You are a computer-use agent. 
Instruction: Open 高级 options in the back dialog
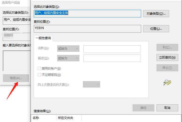pos(16,78)
